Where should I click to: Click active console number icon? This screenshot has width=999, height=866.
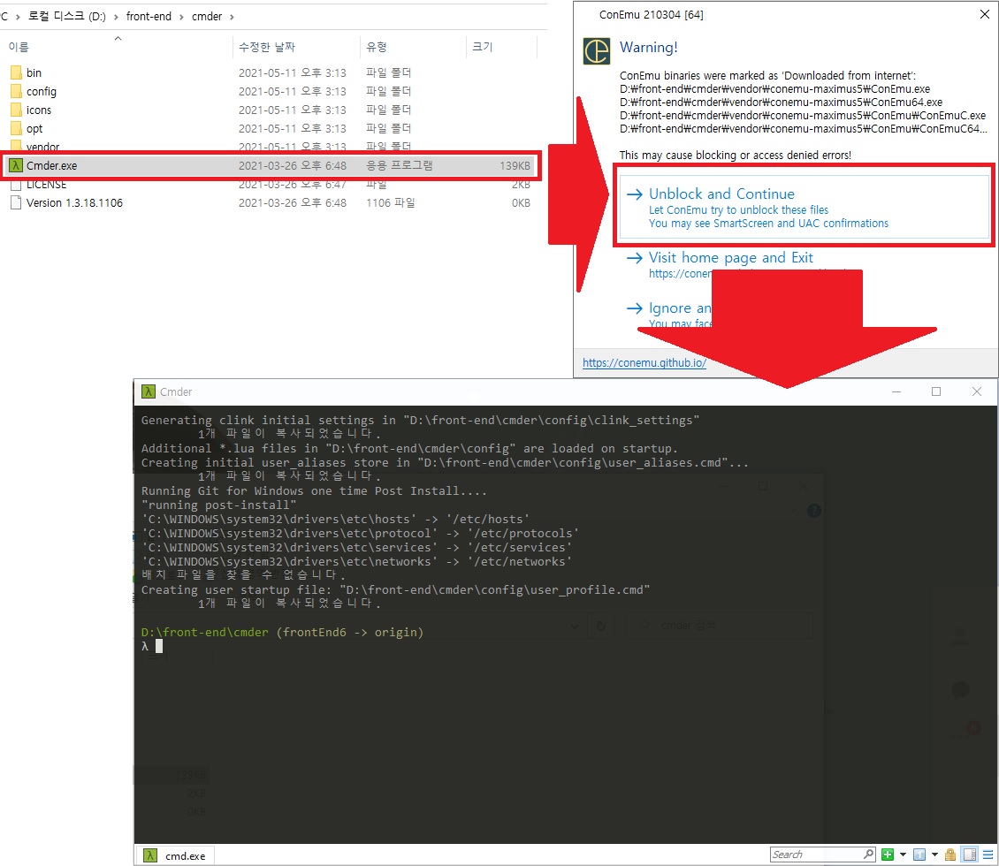(919, 855)
